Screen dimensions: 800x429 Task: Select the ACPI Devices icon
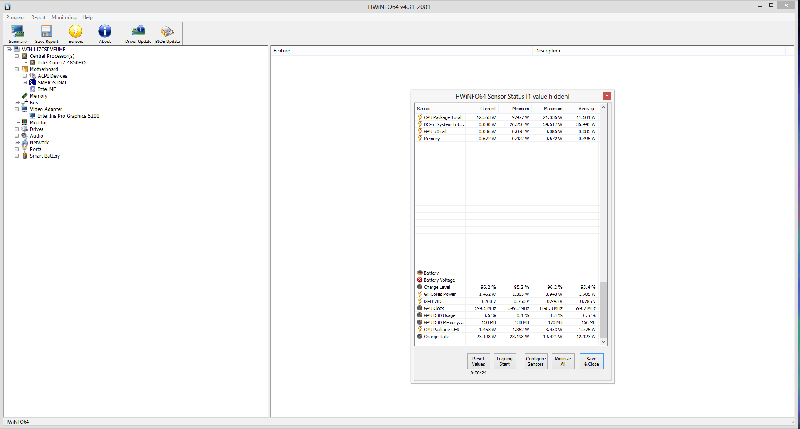tap(32, 76)
